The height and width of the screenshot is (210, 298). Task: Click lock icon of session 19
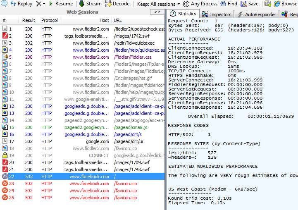(x=5, y=155)
